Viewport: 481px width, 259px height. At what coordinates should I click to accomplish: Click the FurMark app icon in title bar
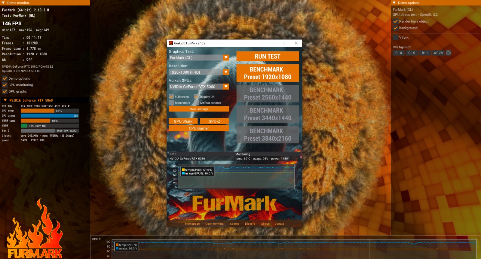[x=171, y=43]
